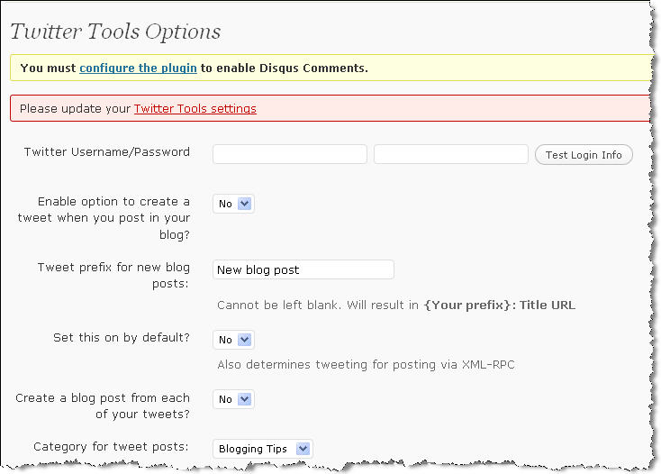Select the 'Twitter Tools Options' heading
This screenshot has height=474, width=661.
[115, 32]
